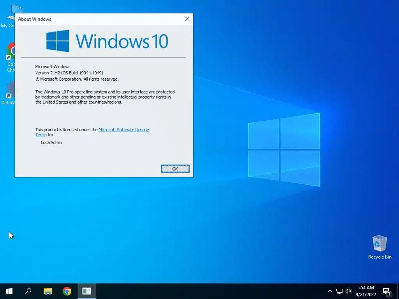The height and width of the screenshot is (299, 399).
Task: Click the 'Version 21H2 (OS Build 19044.1949)' text
Action: tap(69, 73)
